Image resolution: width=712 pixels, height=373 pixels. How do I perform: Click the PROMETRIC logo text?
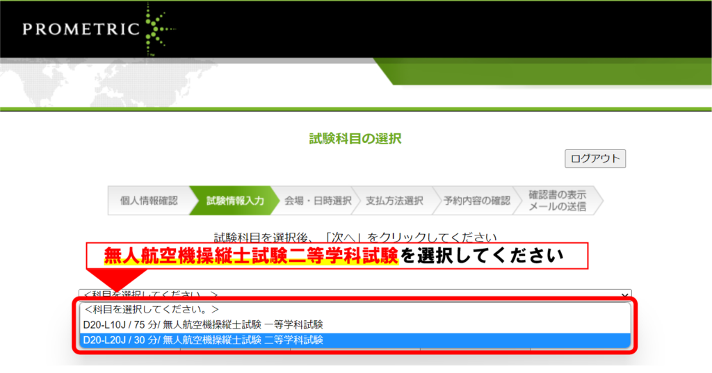tap(81, 29)
